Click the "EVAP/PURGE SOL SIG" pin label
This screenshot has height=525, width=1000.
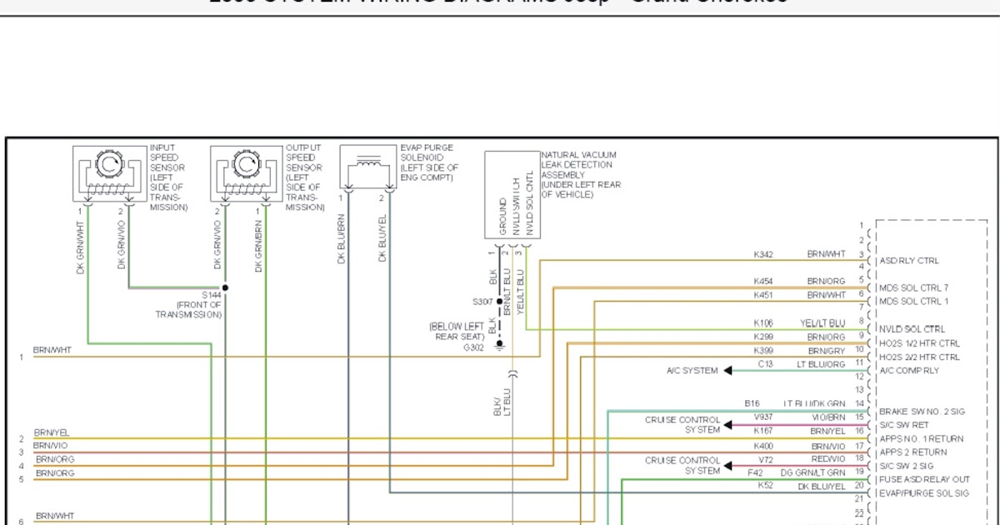[924, 493]
